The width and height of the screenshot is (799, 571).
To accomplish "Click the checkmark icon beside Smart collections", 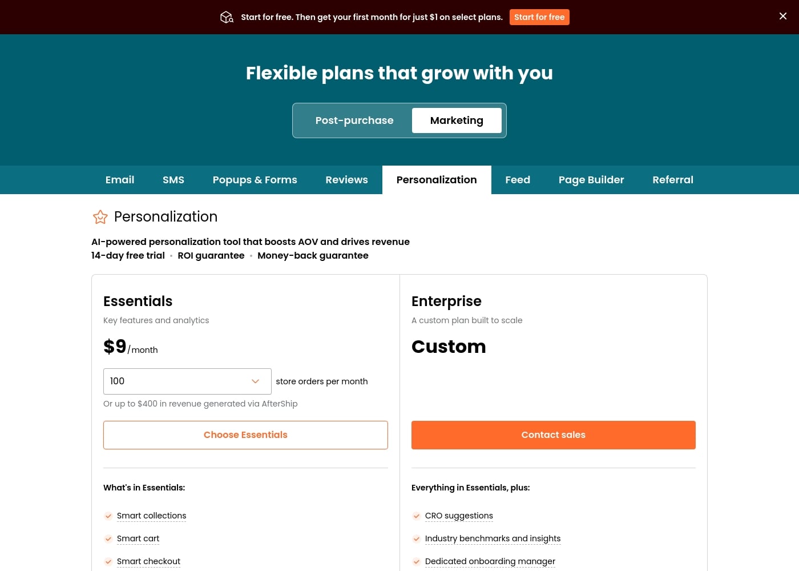I will [108, 516].
